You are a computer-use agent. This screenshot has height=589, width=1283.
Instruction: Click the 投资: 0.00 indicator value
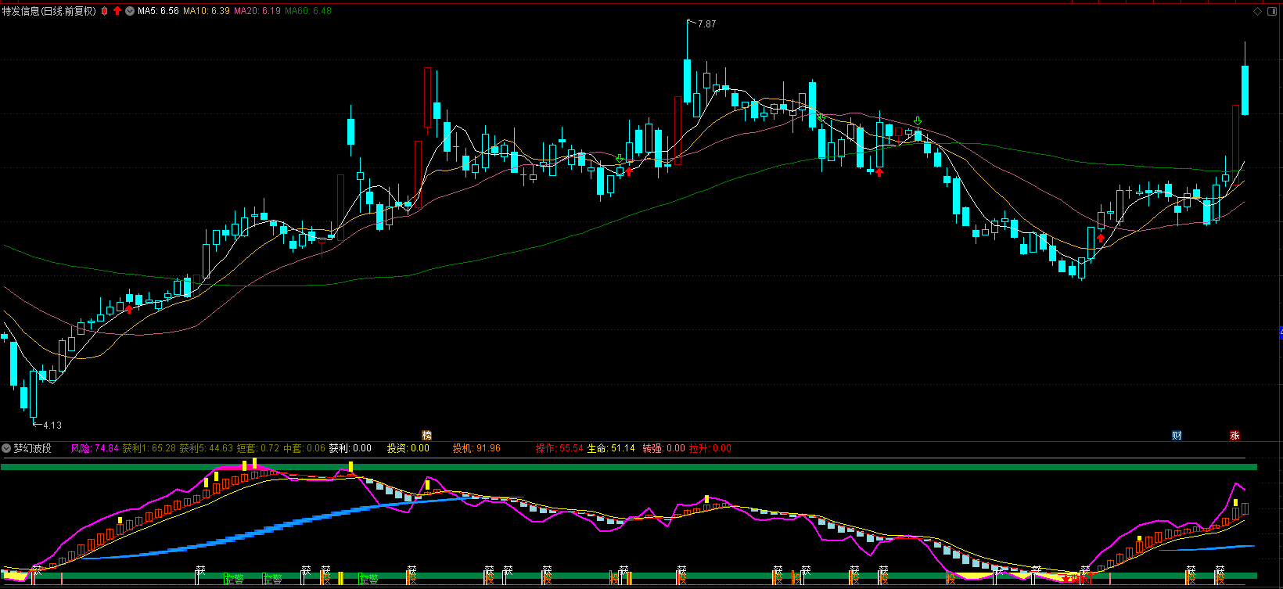[408, 448]
